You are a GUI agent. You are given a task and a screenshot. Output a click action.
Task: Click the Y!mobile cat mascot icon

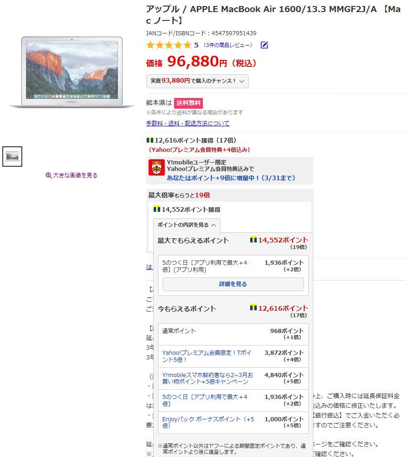[156, 167]
